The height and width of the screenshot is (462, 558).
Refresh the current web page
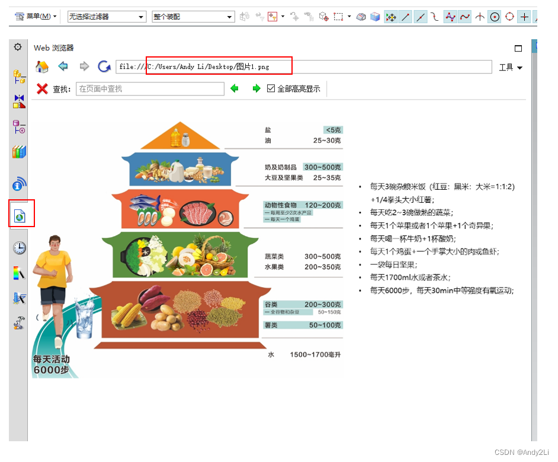pos(104,66)
